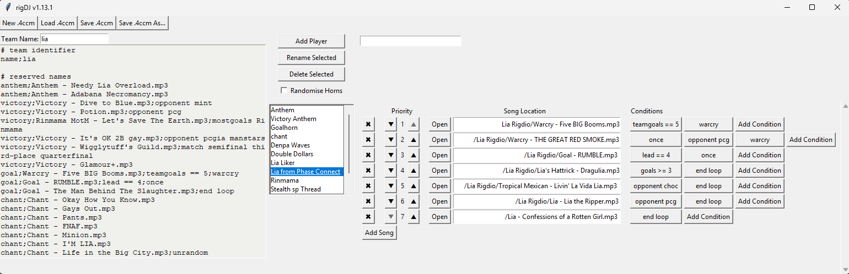Edit the teamgoals == 5 condition
The width and height of the screenshot is (849, 274).
655,124
